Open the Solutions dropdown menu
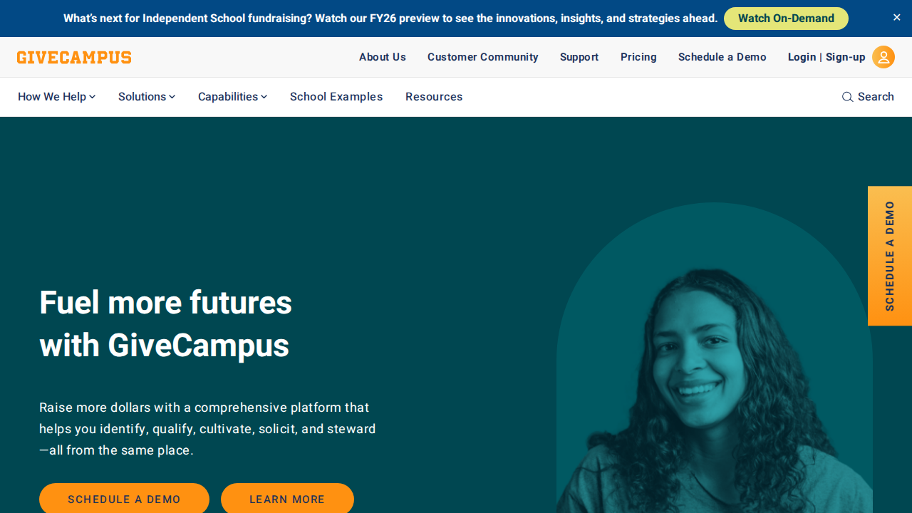This screenshot has width=912, height=513. (147, 97)
